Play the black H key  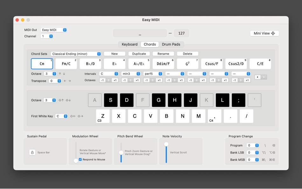[x=175, y=100]
